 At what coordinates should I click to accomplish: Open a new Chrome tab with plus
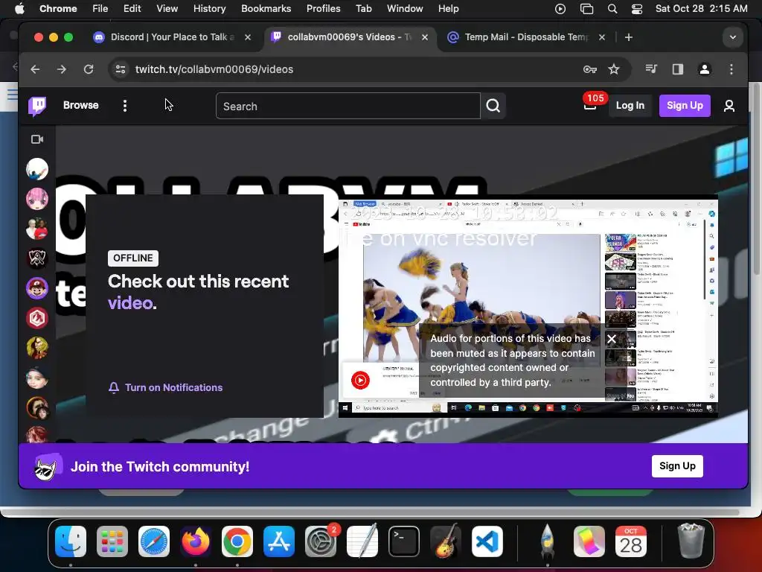pos(628,37)
